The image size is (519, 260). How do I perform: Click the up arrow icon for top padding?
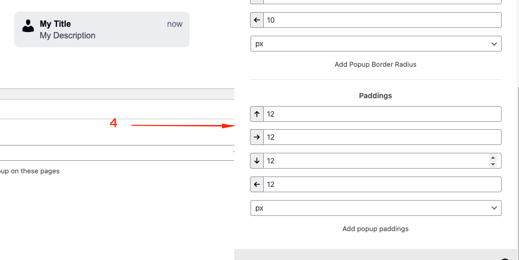(x=257, y=113)
